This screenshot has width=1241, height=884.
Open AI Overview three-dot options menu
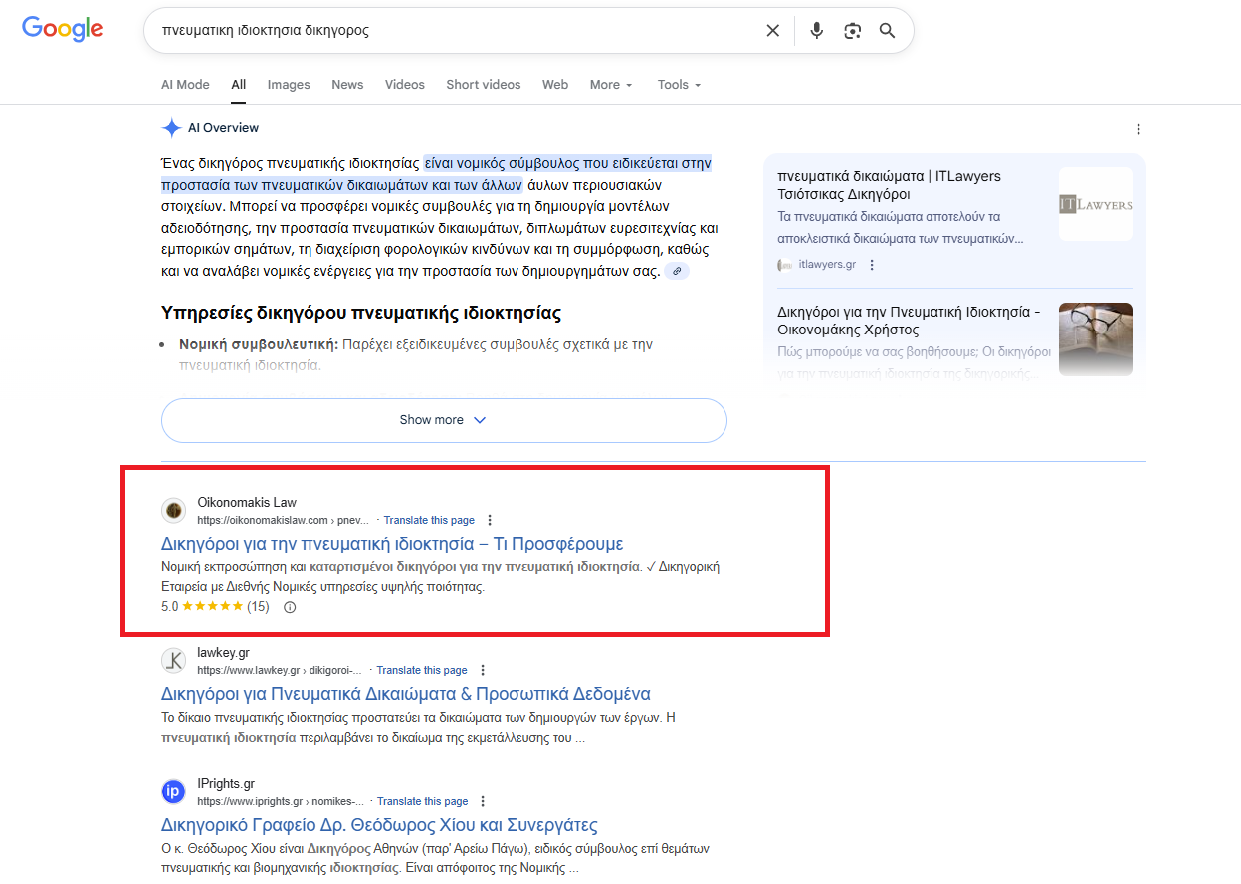coord(1138,129)
